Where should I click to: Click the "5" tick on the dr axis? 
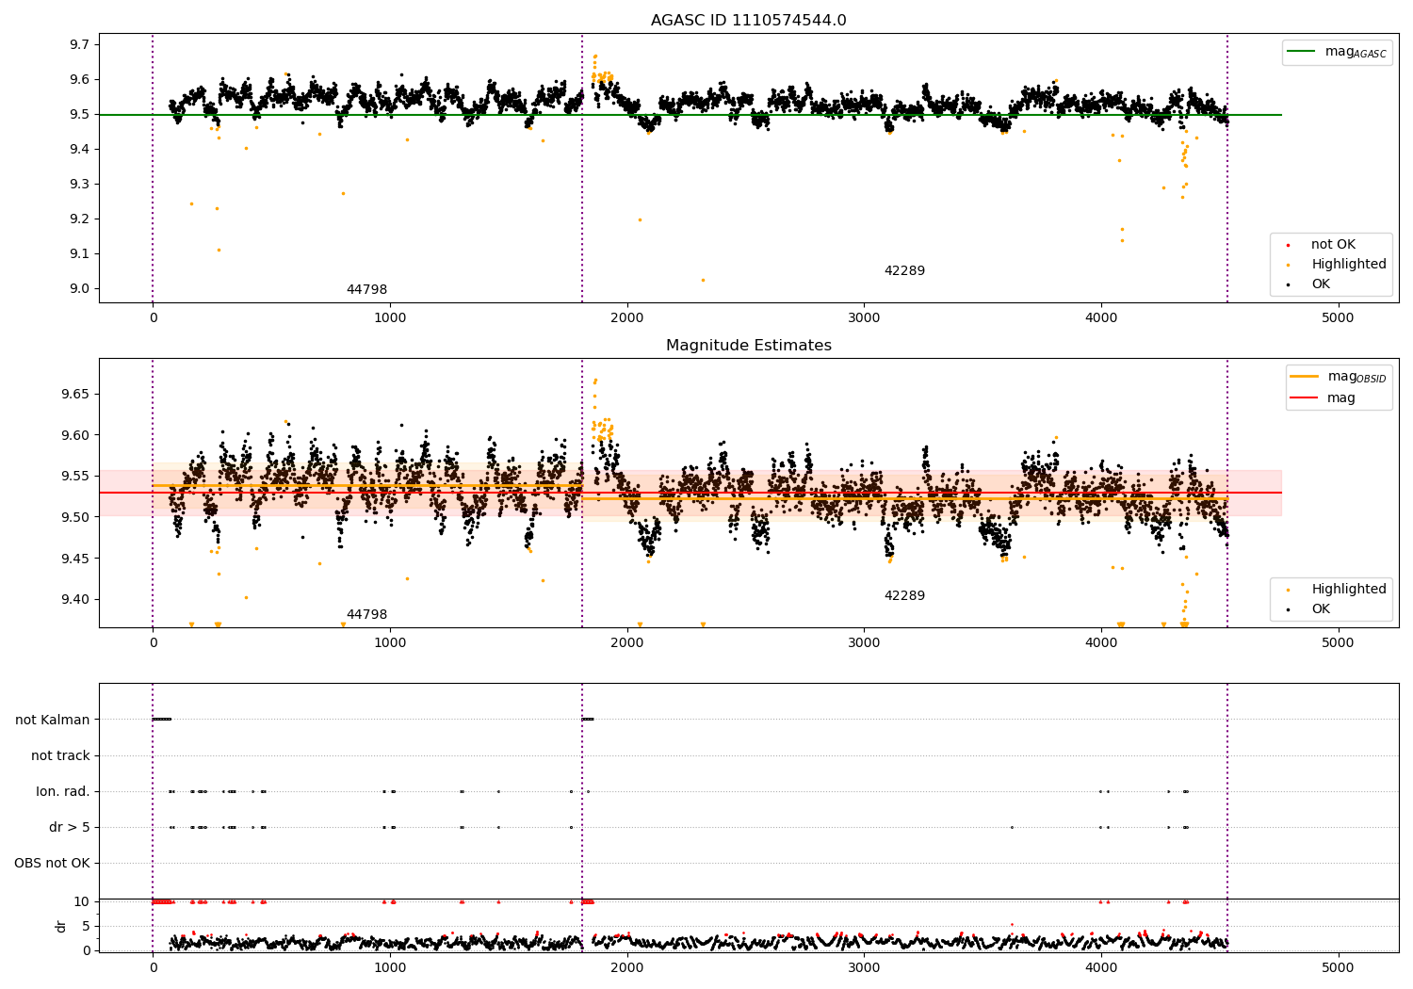pyautogui.click(x=87, y=926)
